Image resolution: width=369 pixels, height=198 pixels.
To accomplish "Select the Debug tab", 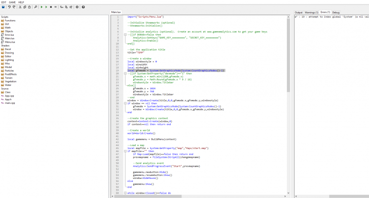I will pos(336,12).
